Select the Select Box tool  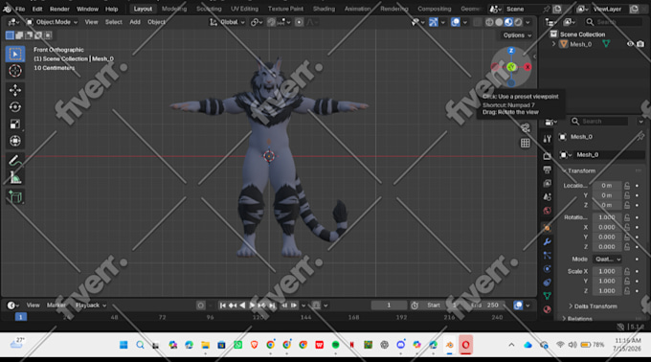(15, 54)
